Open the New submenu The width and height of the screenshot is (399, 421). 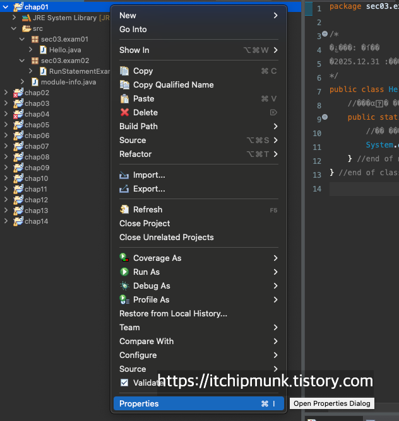pos(199,16)
